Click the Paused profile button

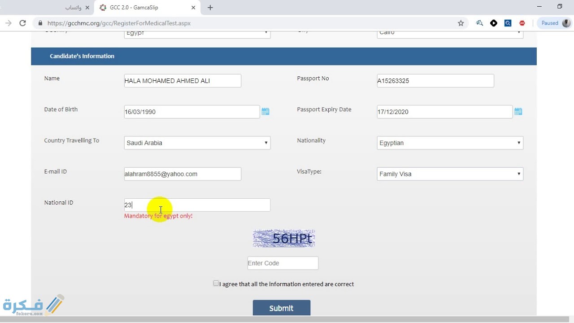coord(554,23)
